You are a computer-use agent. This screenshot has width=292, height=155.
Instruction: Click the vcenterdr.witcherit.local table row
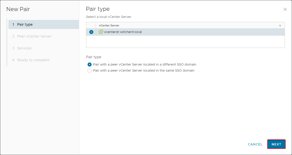[152, 32]
